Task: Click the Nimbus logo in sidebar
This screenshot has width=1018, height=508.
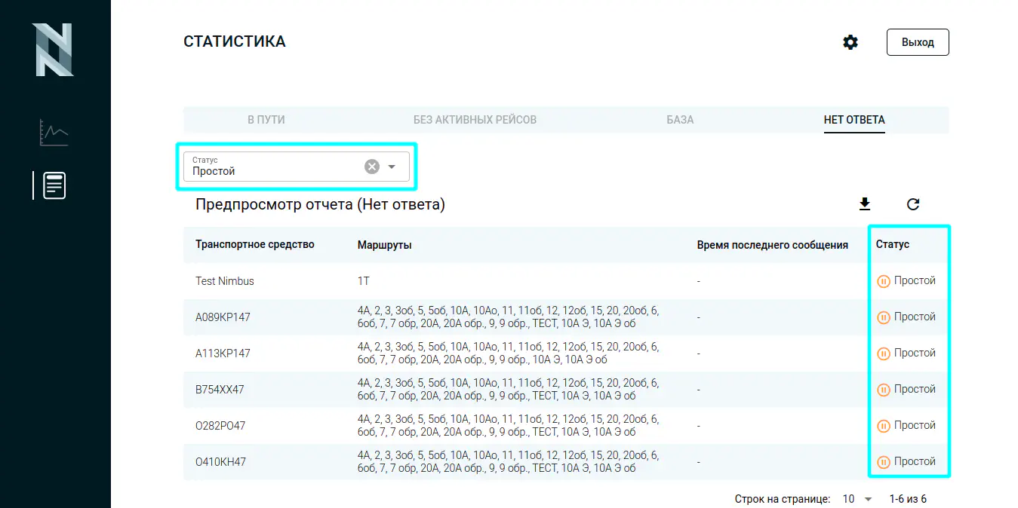Action: tap(53, 50)
